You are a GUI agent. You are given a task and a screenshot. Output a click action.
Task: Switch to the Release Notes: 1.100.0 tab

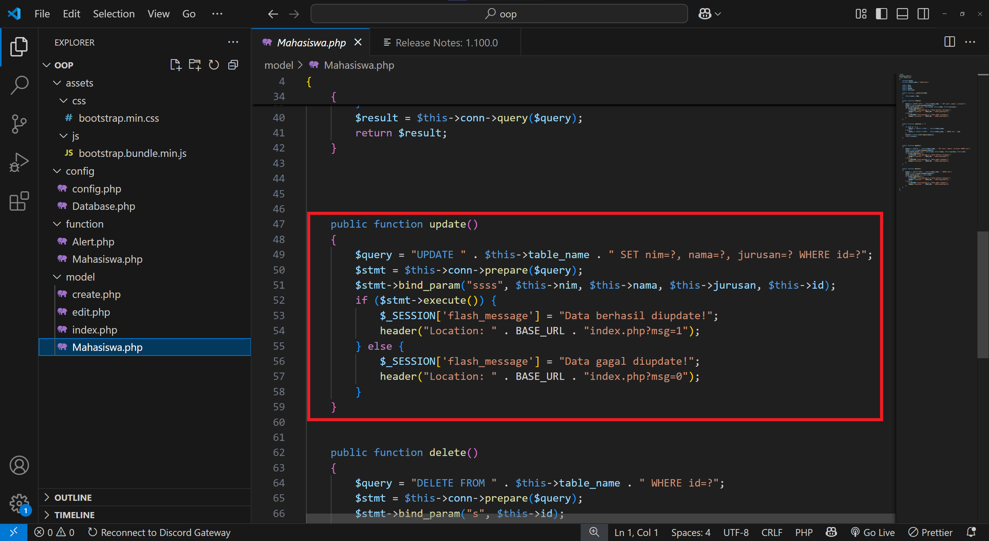click(x=446, y=43)
